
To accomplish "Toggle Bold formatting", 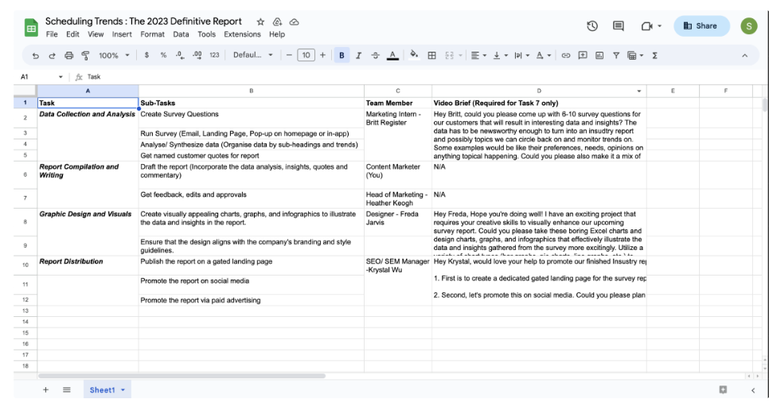I will [342, 56].
